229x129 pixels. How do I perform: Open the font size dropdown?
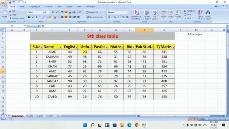click(49, 12)
